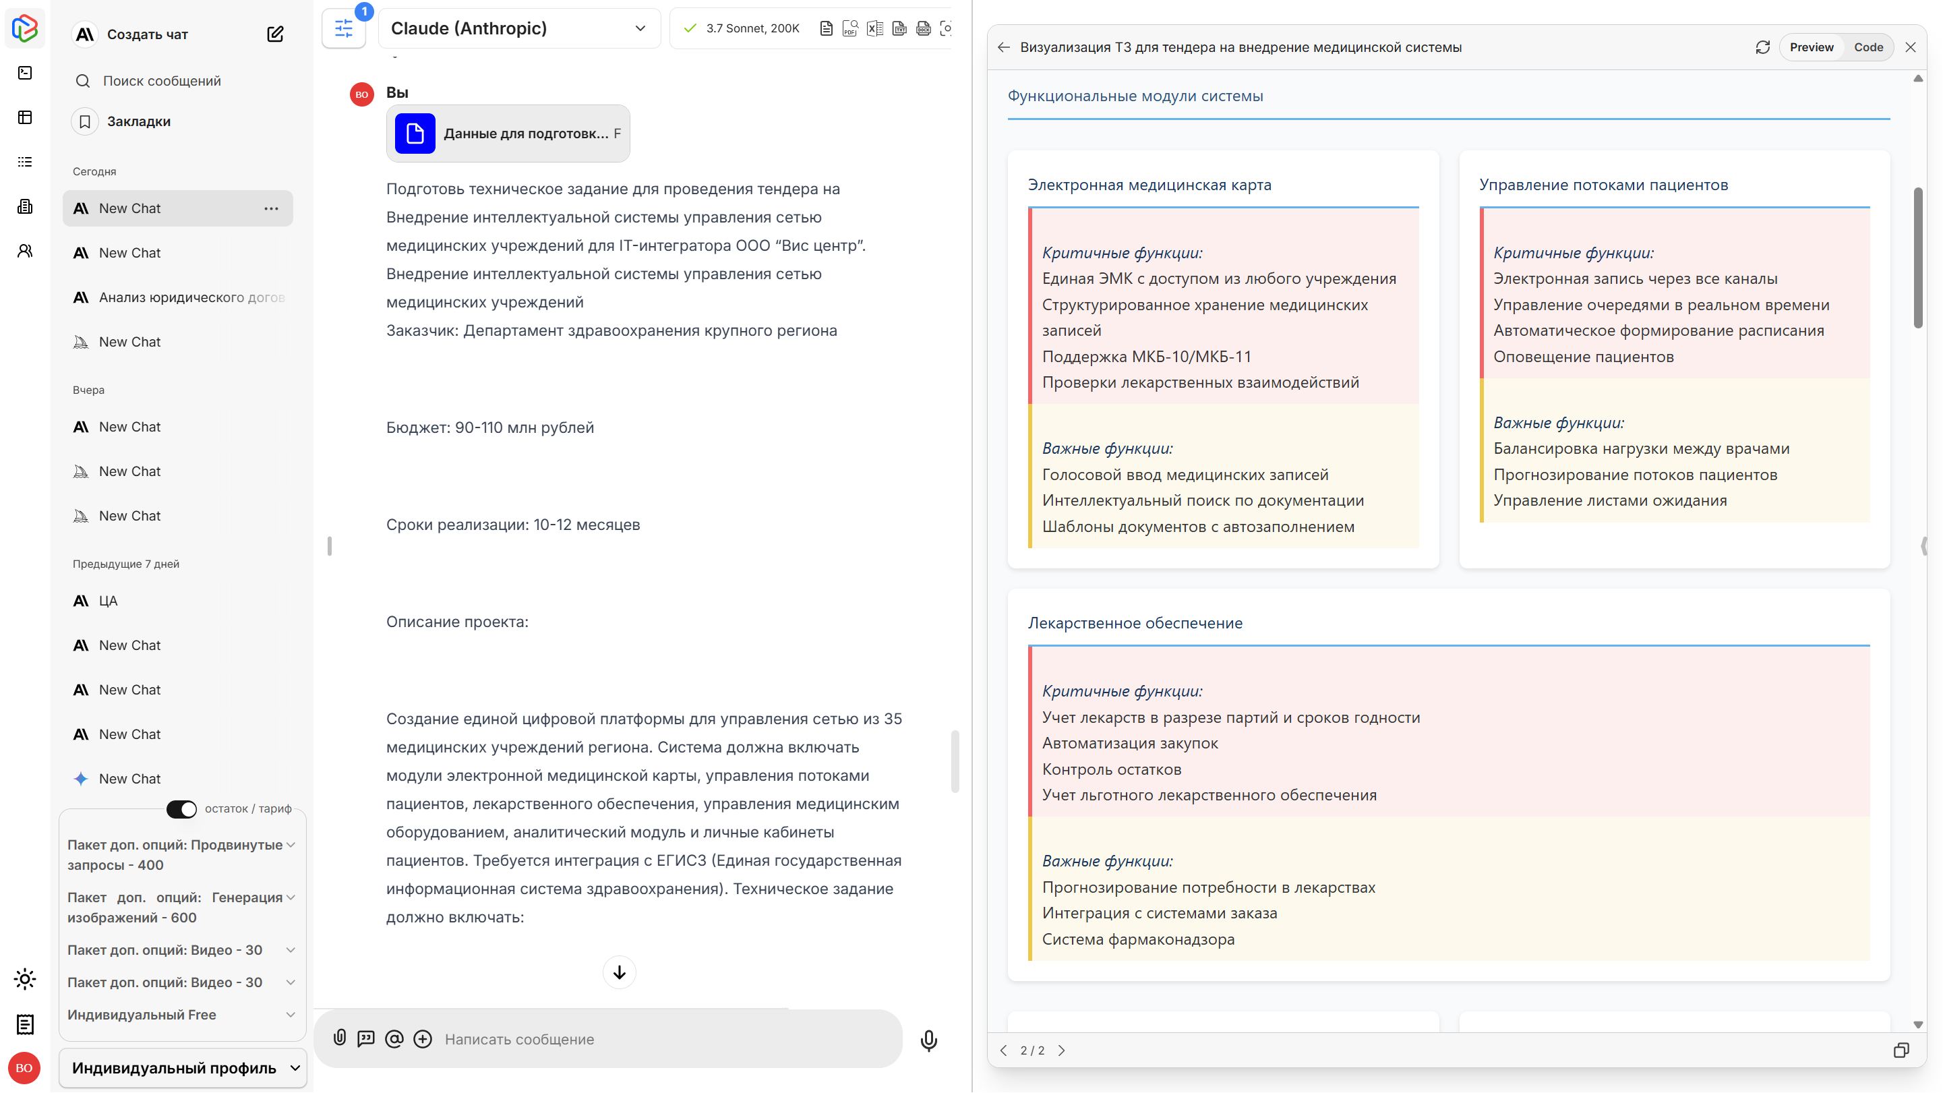Click the DOCX export icon
1943x1093 pixels.
click(x=922, y=29)
